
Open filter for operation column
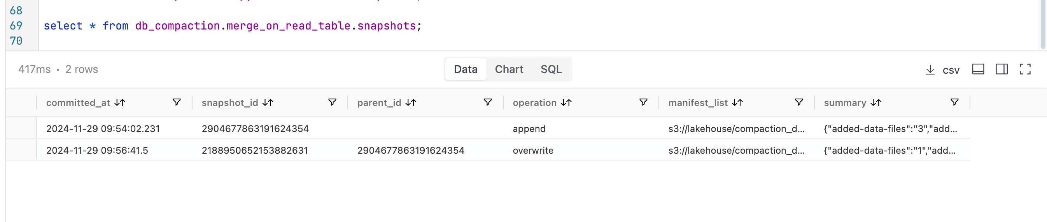(x=643, y=102)
